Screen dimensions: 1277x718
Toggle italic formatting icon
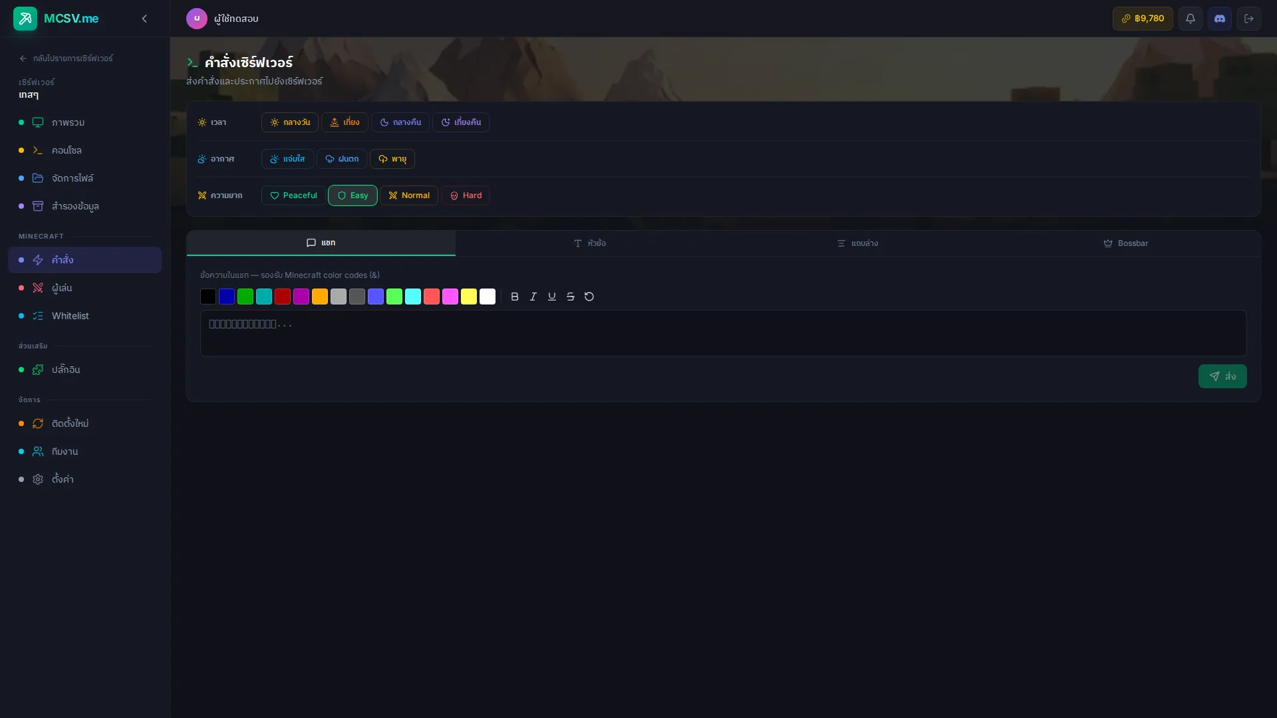pos(533,297)
